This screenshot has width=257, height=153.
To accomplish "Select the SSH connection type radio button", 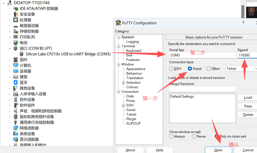I will [171, 69].
